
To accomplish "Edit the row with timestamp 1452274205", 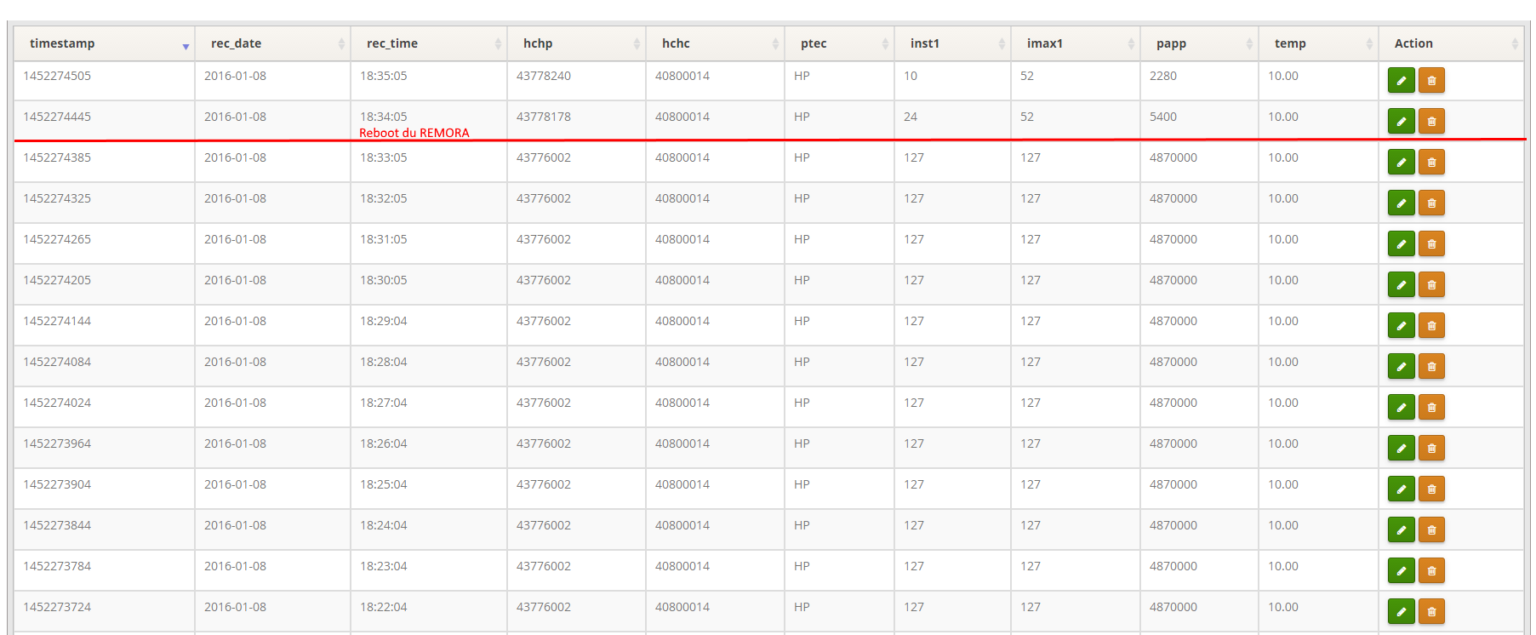I will pos(1401,284).
